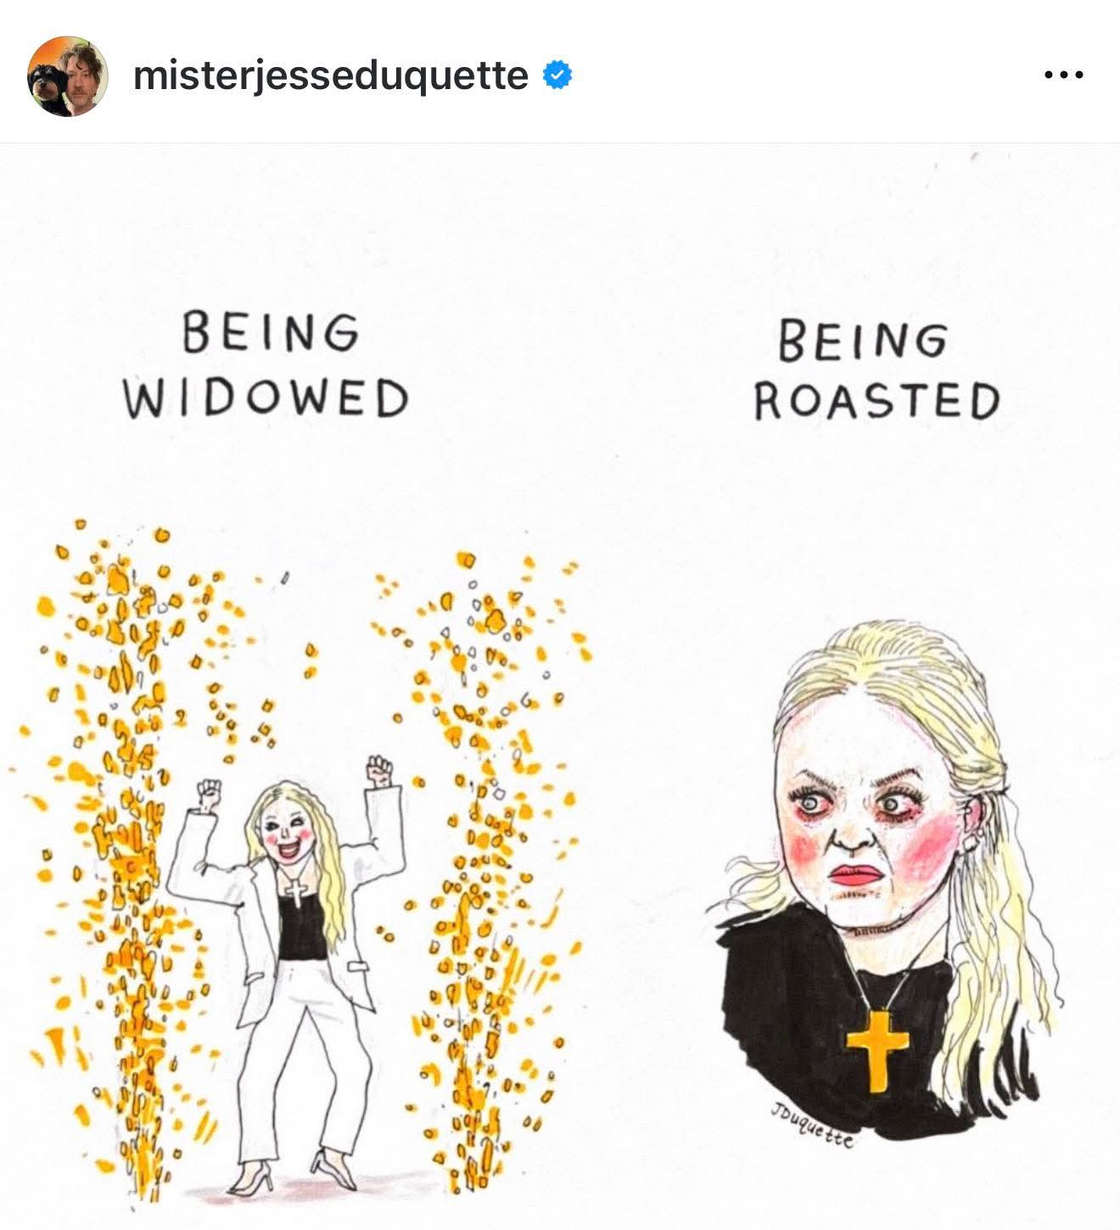1120x1230 pixels.
Task: Tap the misterjesseduquette profile avatar
Action: pyautogui.click(x=68, y=75)
